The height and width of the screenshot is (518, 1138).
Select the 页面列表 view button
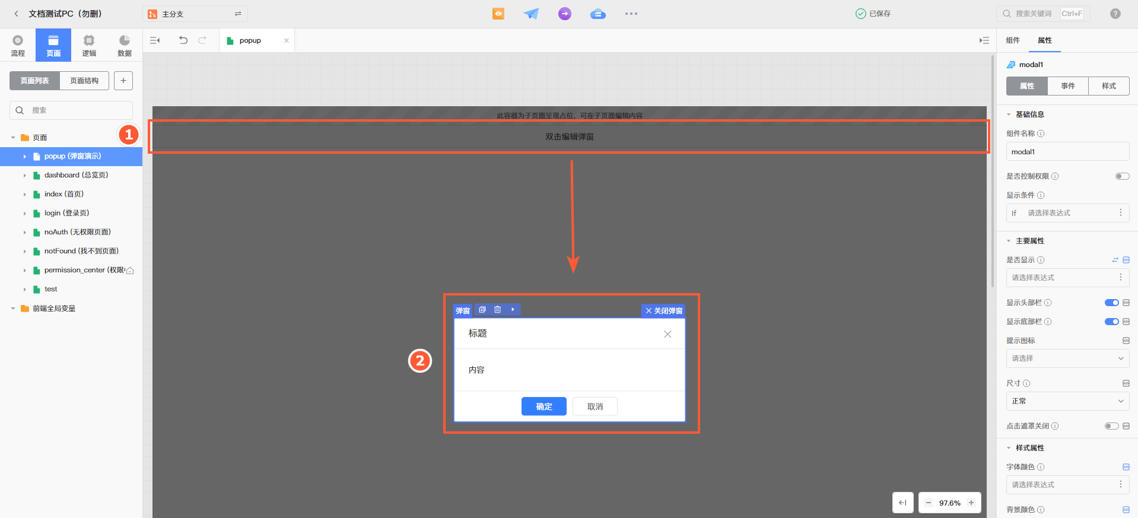(34, 81)
